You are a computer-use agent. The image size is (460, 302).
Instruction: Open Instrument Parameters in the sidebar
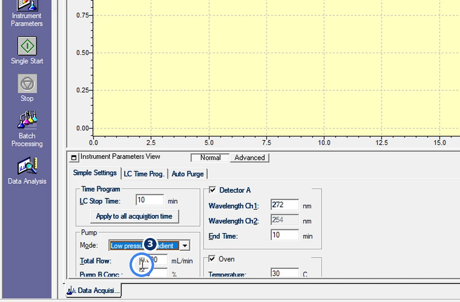click(27, 13)
